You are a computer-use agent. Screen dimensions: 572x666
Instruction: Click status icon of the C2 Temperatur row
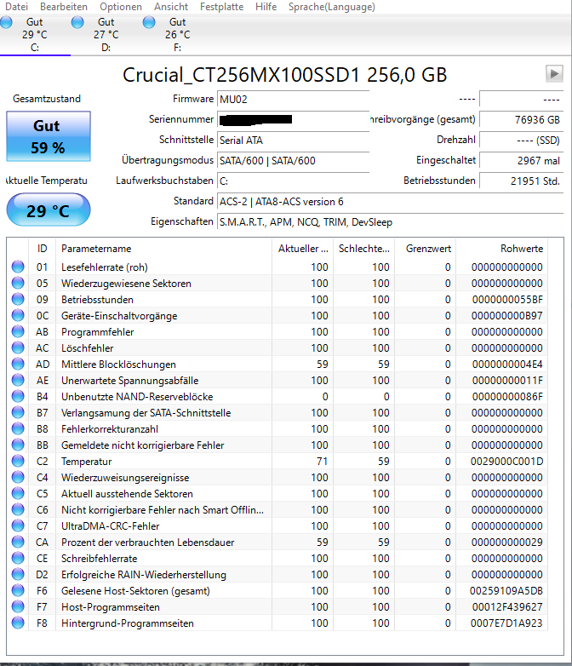[18, 461]
